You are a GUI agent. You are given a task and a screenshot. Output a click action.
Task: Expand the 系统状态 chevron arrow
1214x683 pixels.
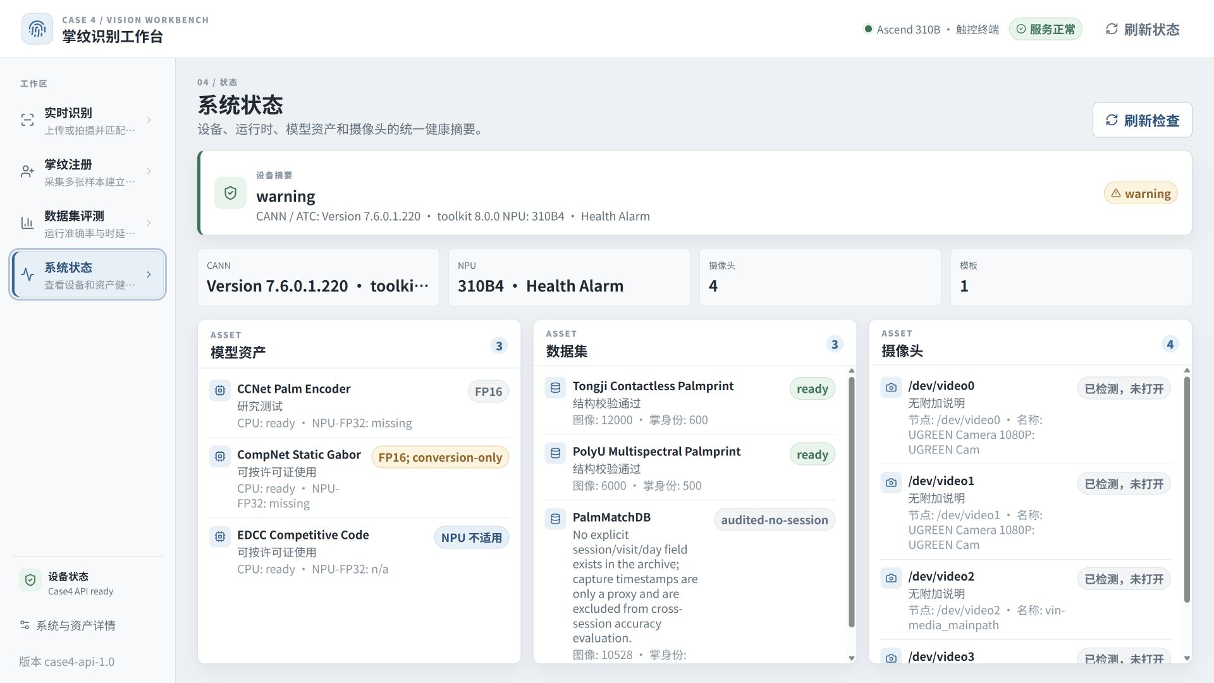[149, 274]
